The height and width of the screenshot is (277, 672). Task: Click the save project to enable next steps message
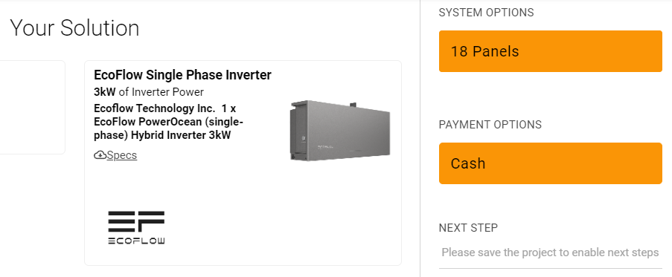(550, 252)
